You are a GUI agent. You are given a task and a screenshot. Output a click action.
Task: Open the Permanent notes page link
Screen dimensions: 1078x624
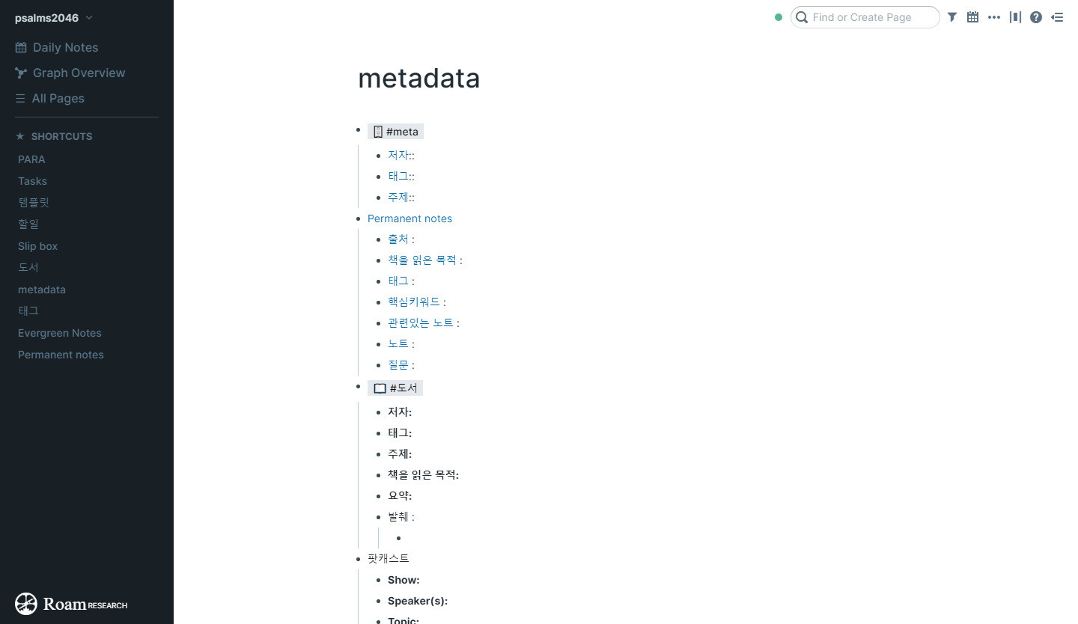[409, 218]
